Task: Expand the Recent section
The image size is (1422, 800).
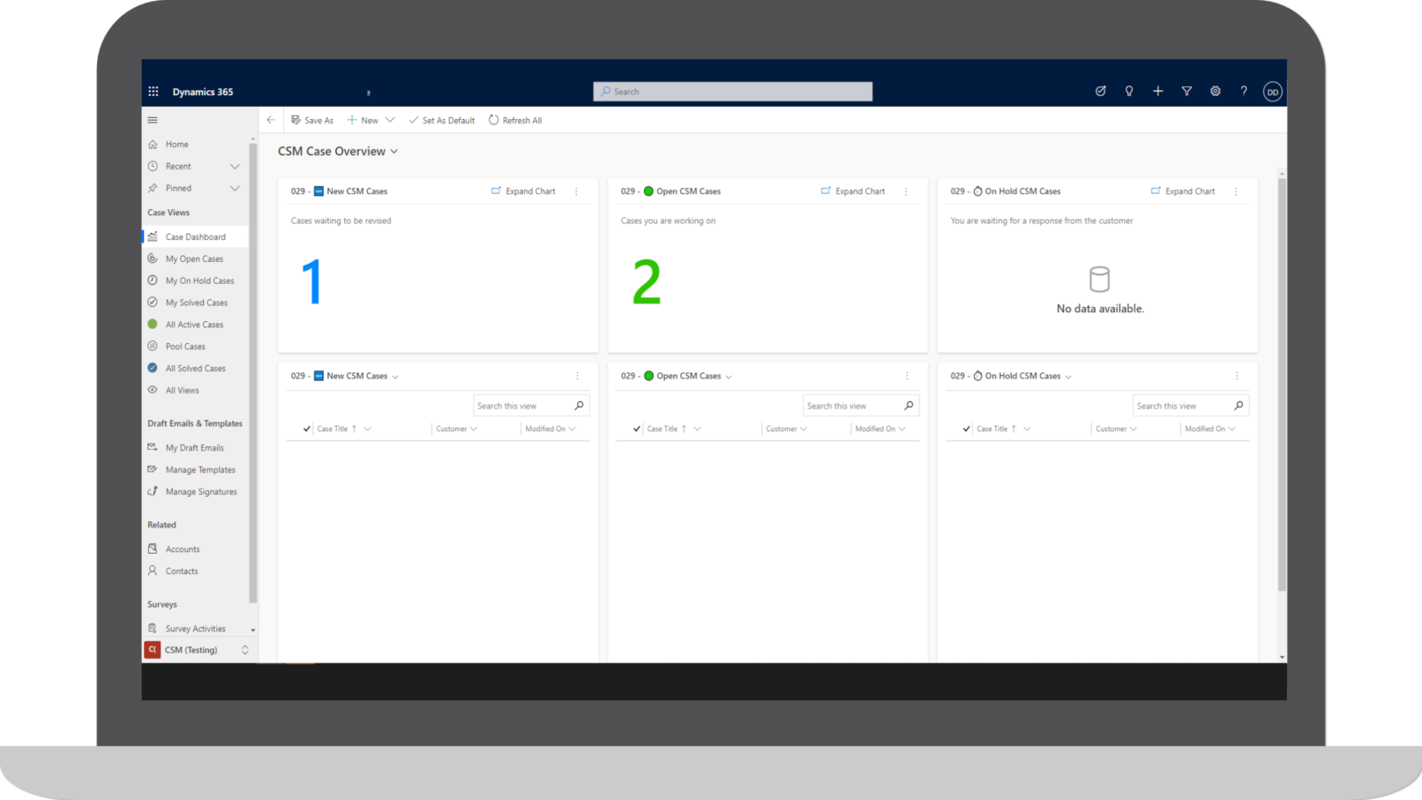Action: pyautogui.click(x=235, y=166)
